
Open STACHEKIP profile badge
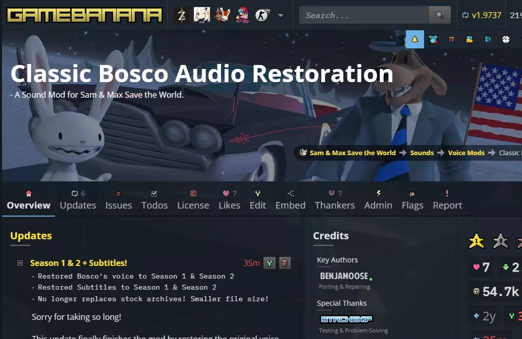(346, 319)
